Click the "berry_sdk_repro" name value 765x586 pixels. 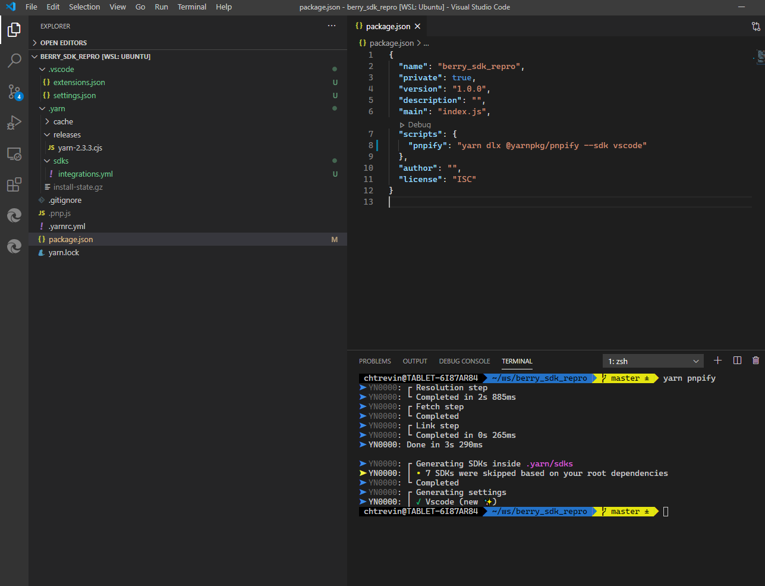[x=479, y=66]
